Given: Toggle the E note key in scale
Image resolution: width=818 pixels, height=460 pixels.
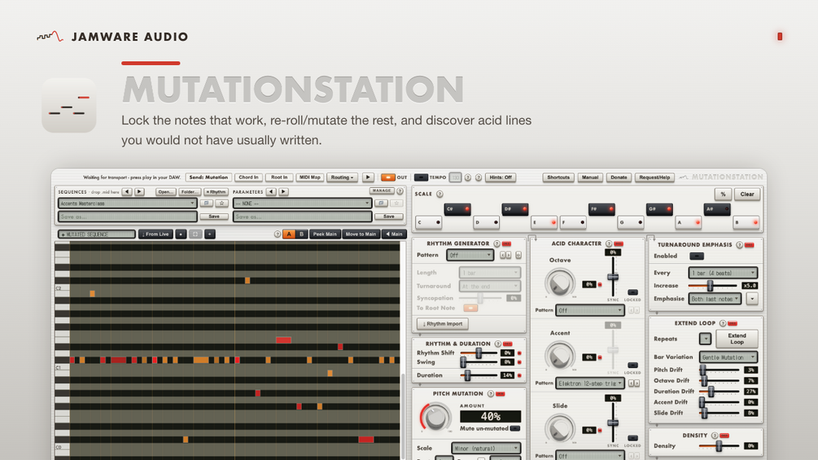Looking at the screenshot, I should coord(545,222).
